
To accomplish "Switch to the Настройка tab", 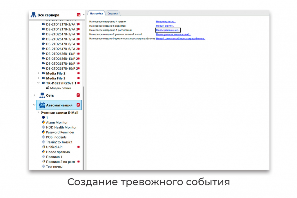I will point(96,13).
